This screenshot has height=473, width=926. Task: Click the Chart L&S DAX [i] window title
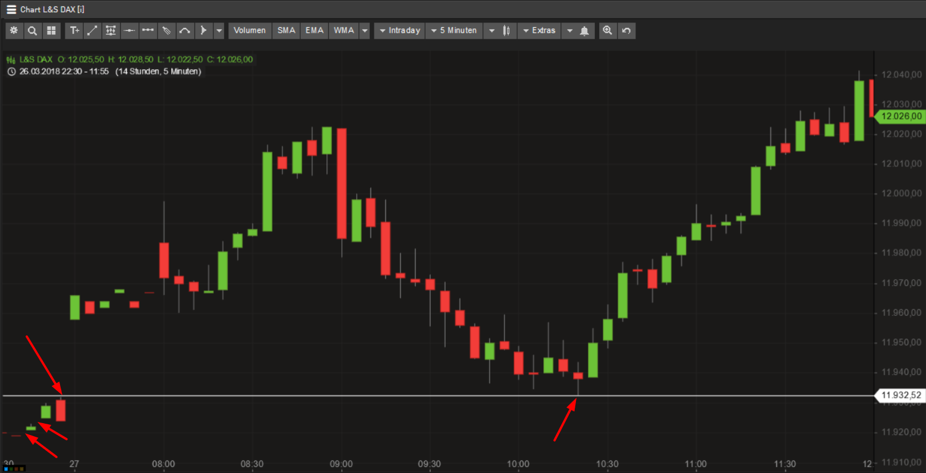(x=52, y=9)
